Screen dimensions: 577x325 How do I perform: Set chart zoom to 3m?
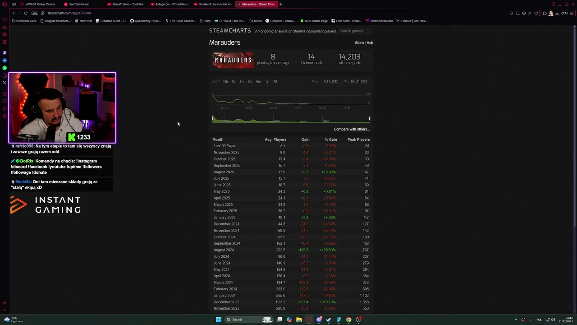[250, 81]
